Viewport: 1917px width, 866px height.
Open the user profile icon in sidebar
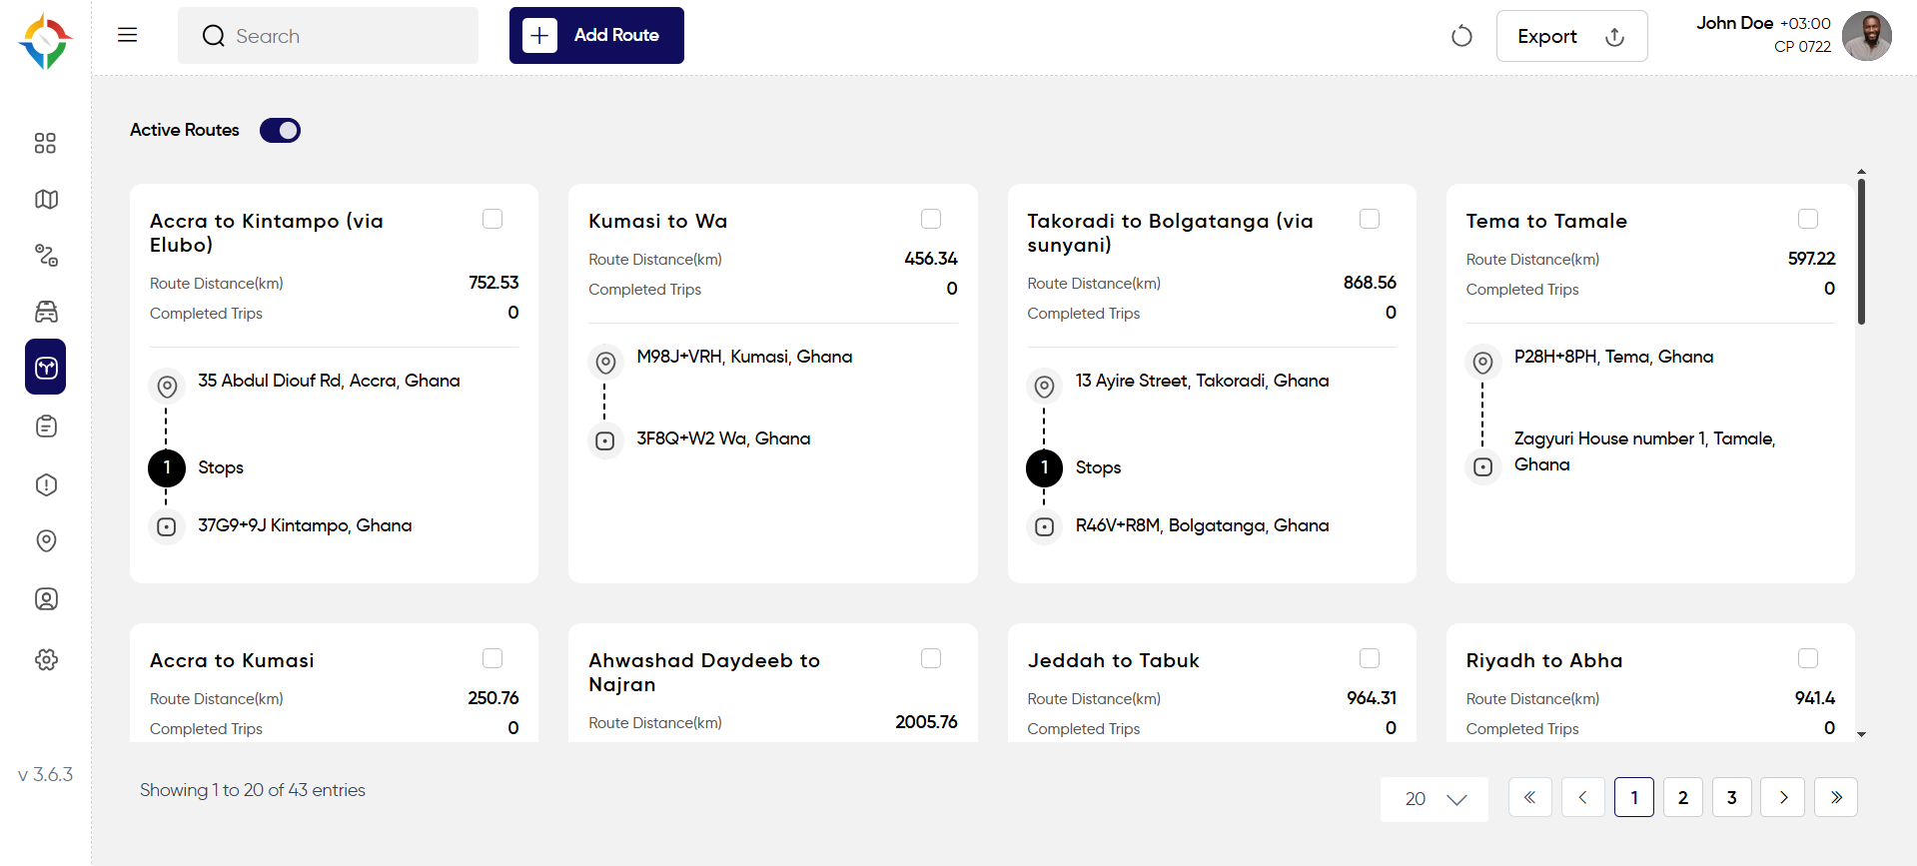pyautogui.click(x=46, y=599)
